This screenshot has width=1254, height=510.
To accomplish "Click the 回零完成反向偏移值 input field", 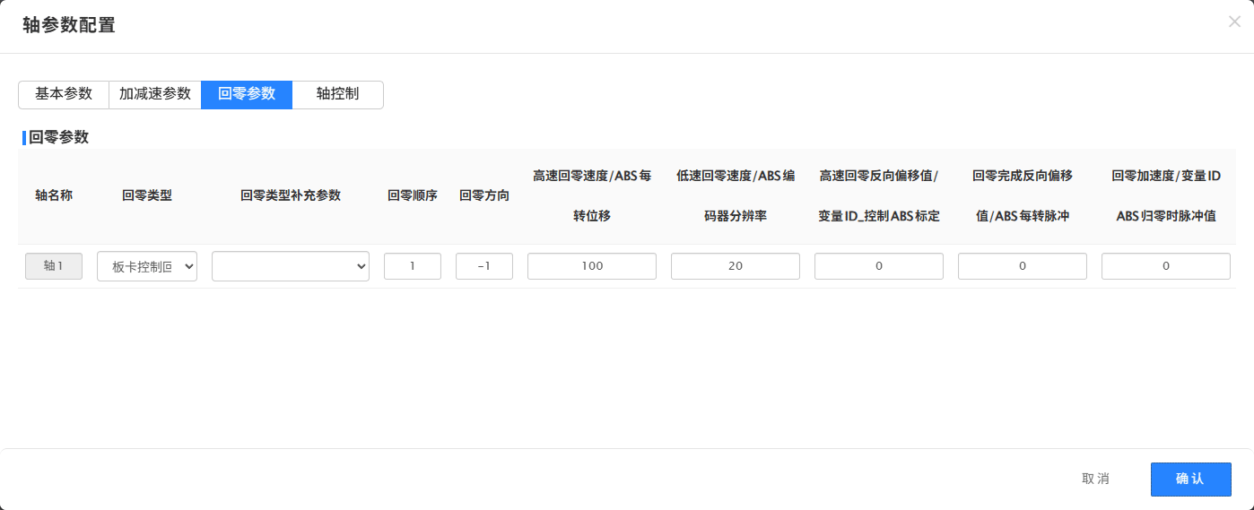I will click(x=1023, y=266).
